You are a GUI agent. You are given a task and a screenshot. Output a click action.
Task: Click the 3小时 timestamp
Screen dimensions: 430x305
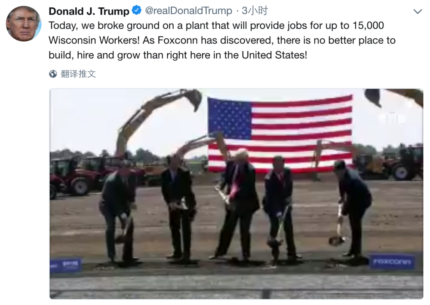click(x=255, y=11)
